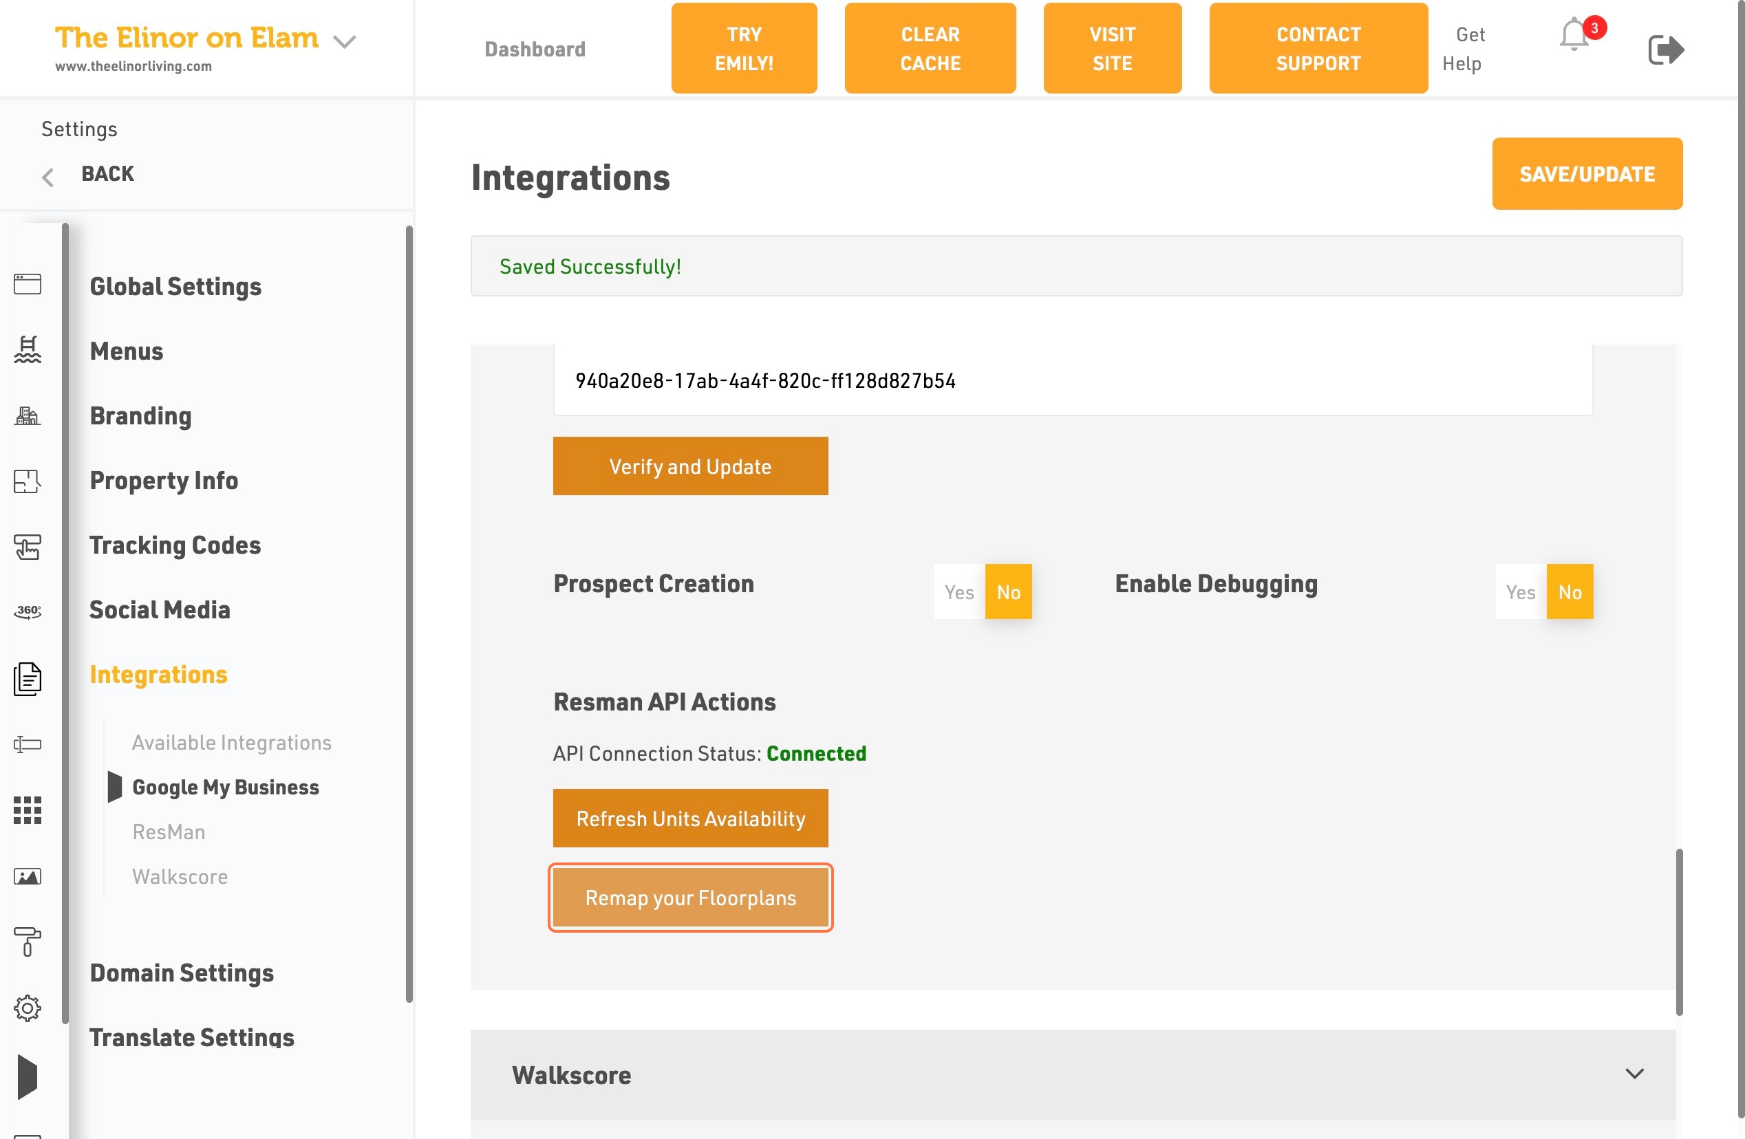The height and width of the screenshot is (1139, 1745).
Task: Click Refresh Units Availability
Action: point(691,818)
